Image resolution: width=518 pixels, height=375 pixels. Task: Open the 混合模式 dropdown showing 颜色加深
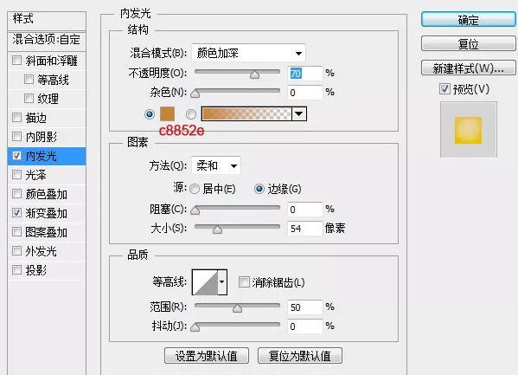pos(248,53)
